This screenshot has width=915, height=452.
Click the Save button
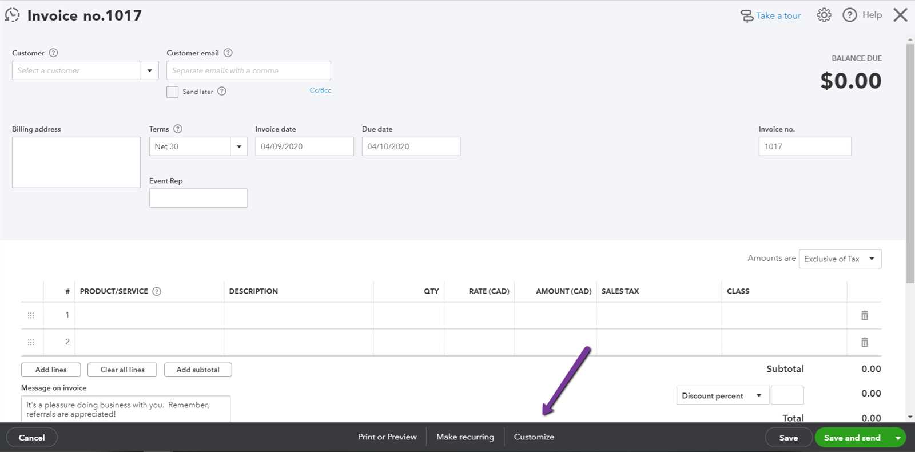(x=789, y=438)
